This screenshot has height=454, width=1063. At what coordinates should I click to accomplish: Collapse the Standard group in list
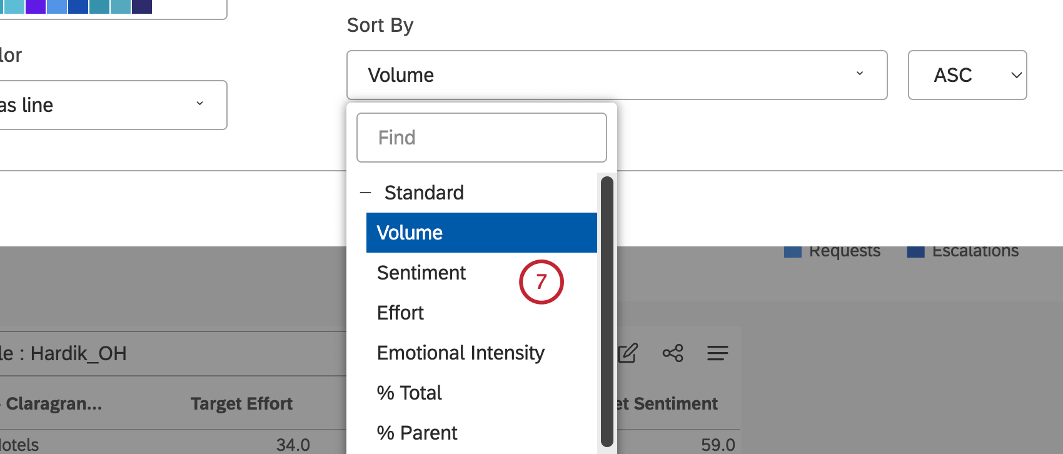click(x=366, y=193)
